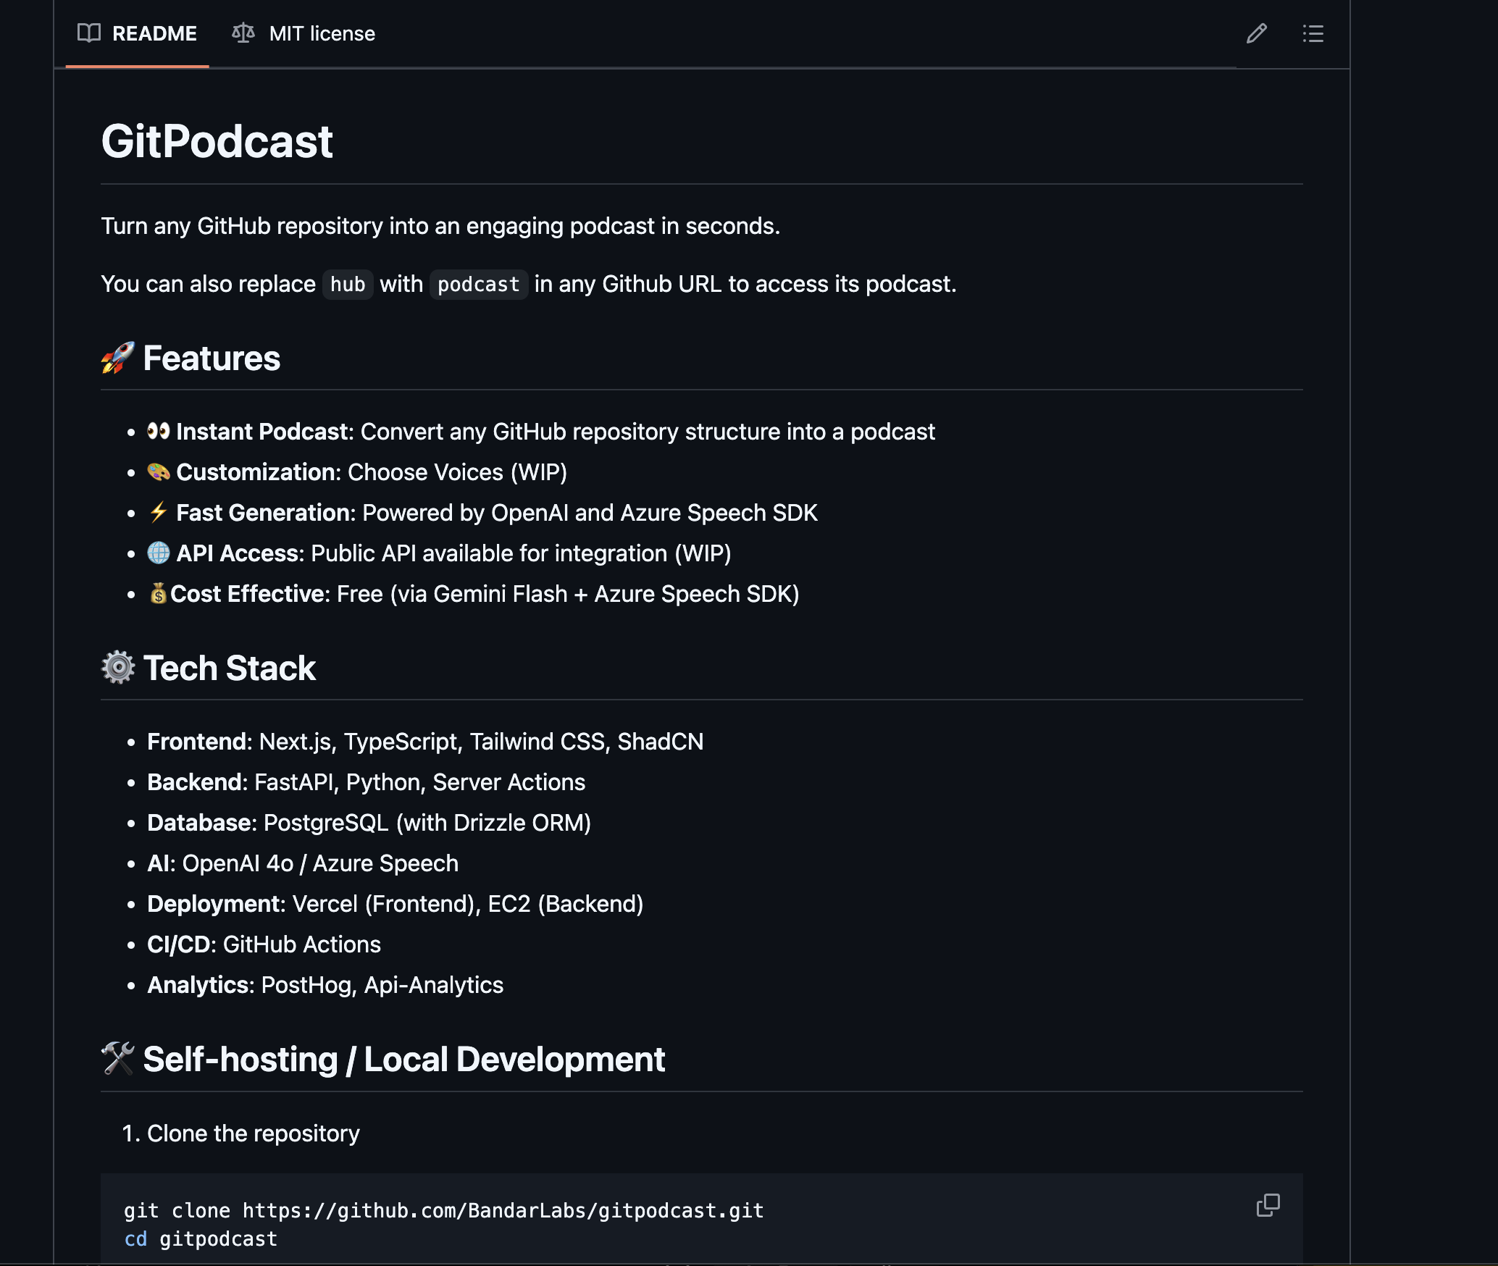Click the Self-hosting / Local Development heading
1498x1266 pixels.
(404, 1059)
